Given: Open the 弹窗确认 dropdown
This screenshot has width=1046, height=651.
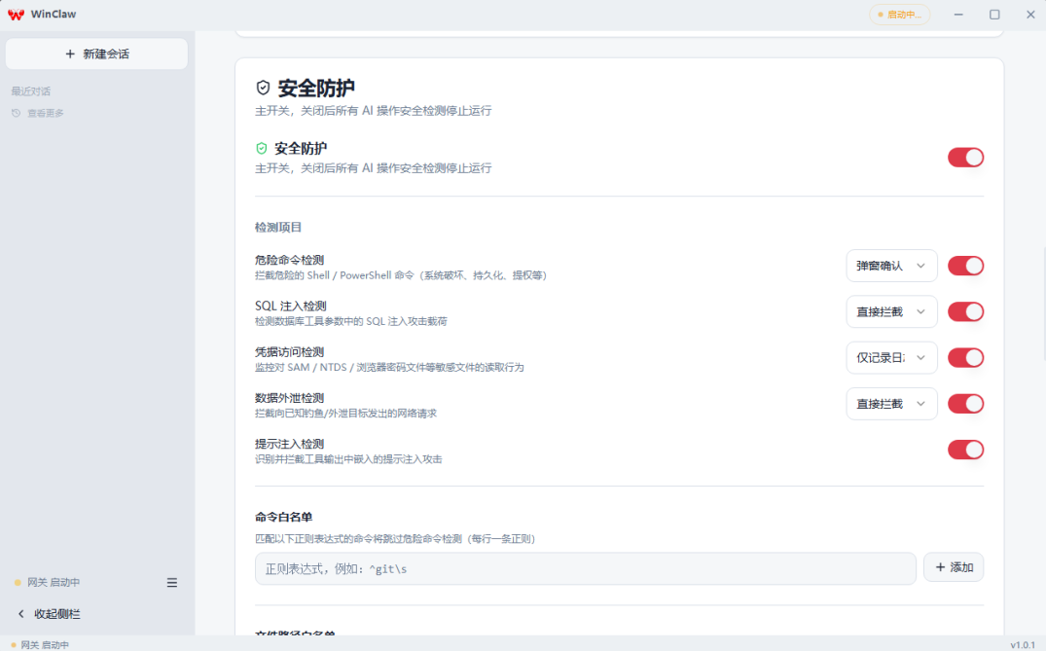Looking at the screenshot, I should point(890,265).
